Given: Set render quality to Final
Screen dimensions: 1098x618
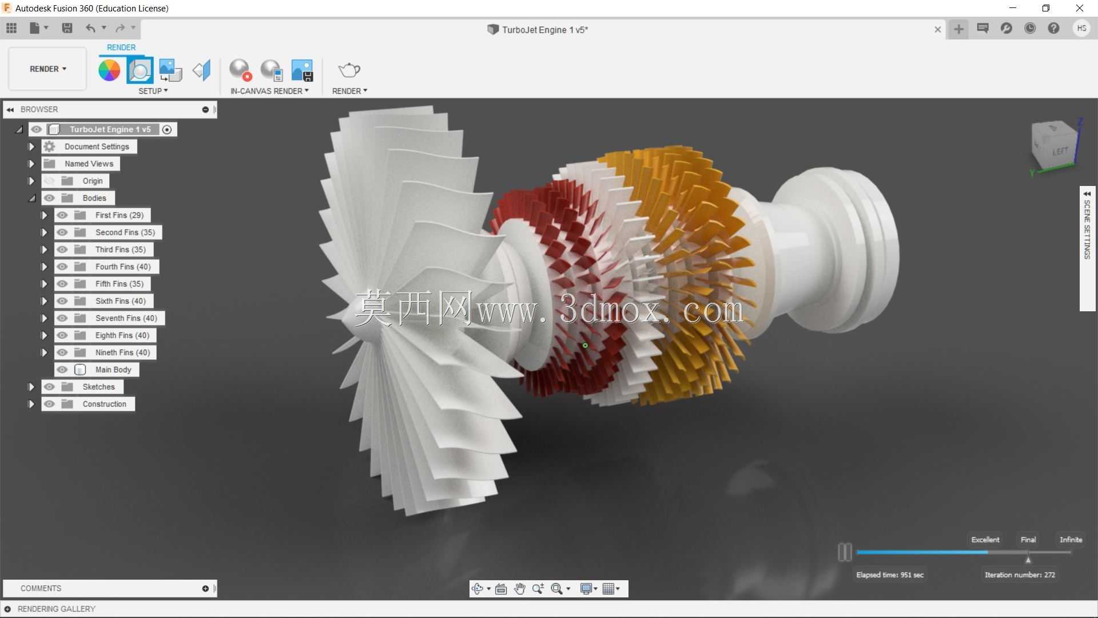Looking at the screenshot, I should (x=1028, y=540).
